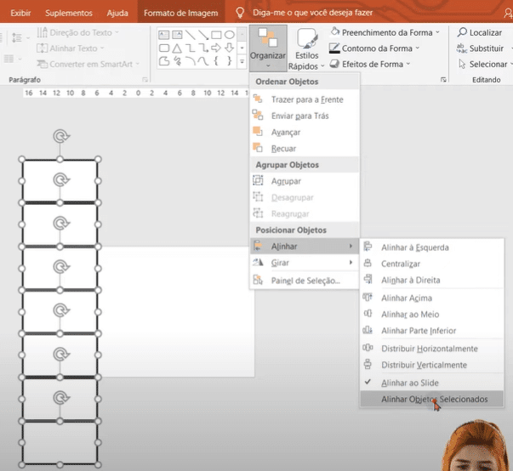Select Avançar menu item
This screenshot has height=471, width=513.
305,132
